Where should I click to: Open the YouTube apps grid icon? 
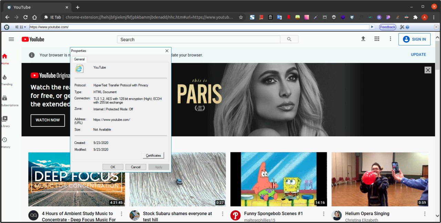377,39
